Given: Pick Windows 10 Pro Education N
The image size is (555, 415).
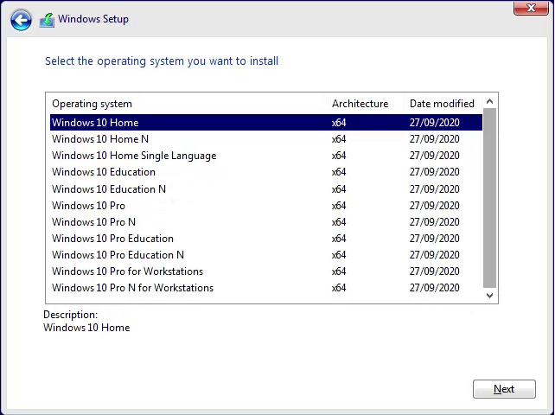Looking at the screenshot, I should [266, 255].
